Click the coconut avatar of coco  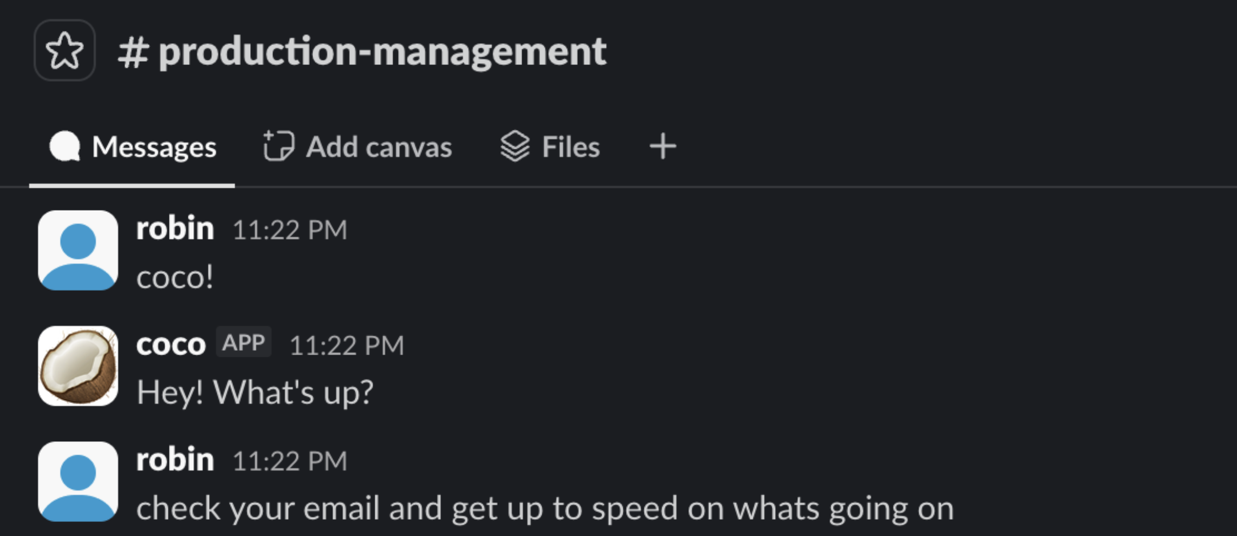[78, 366]
